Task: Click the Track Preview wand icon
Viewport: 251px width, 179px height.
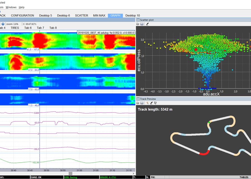Action: [147, 103]
